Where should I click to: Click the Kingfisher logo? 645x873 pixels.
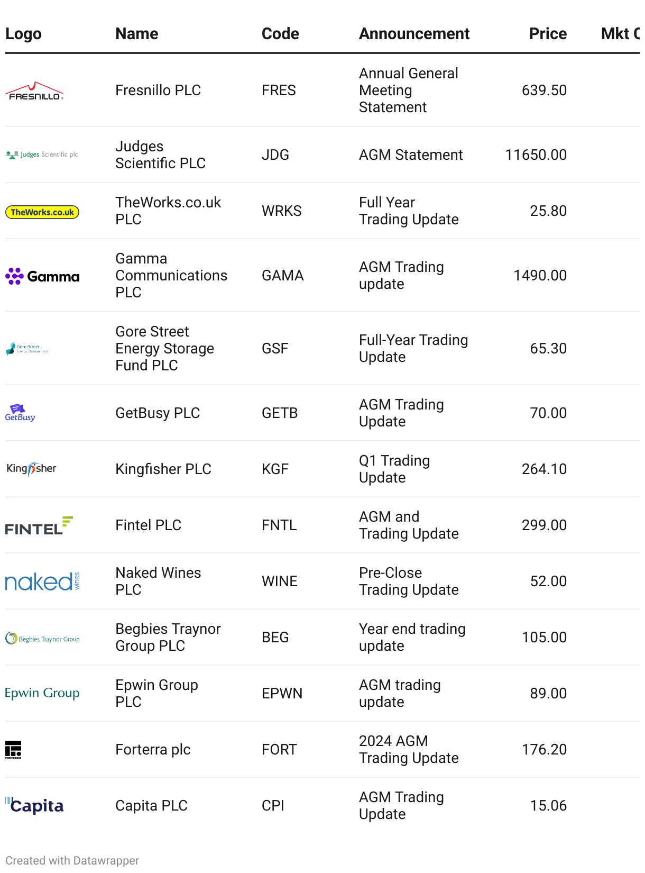click(x=31, y=469)
